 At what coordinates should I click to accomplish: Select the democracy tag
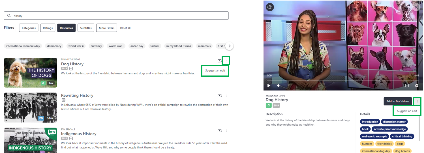(54, 46)
